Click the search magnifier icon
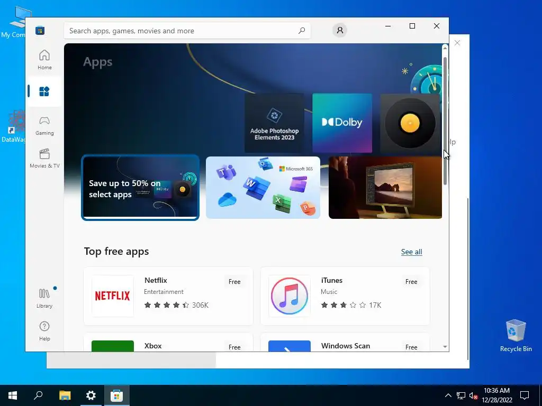 (x=302, y=30)
